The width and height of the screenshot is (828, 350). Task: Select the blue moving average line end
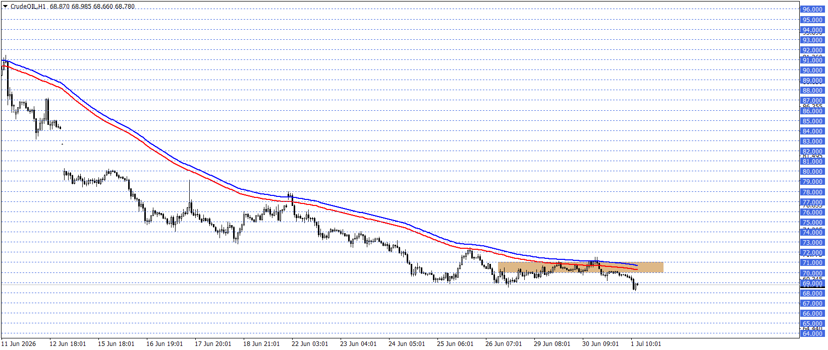click(x=637, y=265)
